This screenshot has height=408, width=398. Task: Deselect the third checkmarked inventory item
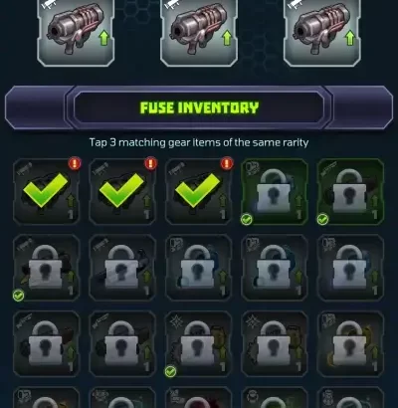tap(198, 191)
